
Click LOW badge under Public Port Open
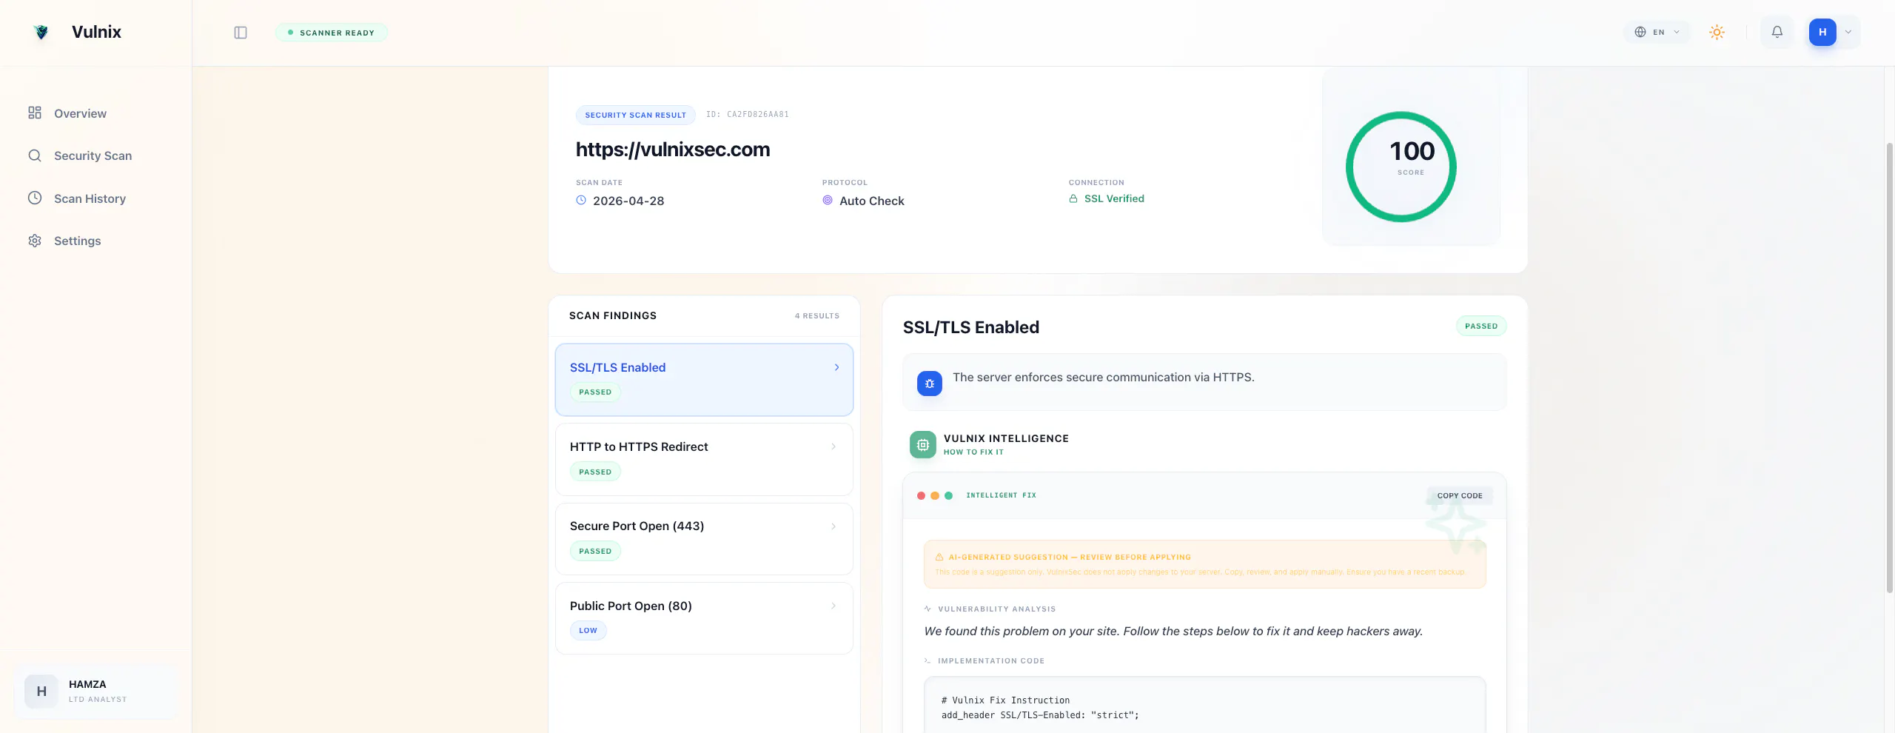pos(588,631)
